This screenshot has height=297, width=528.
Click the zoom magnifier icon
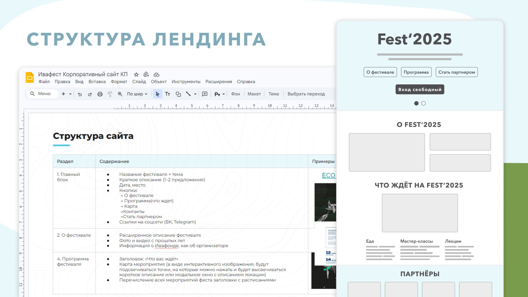pyautogui.click(x=120, y=94)
